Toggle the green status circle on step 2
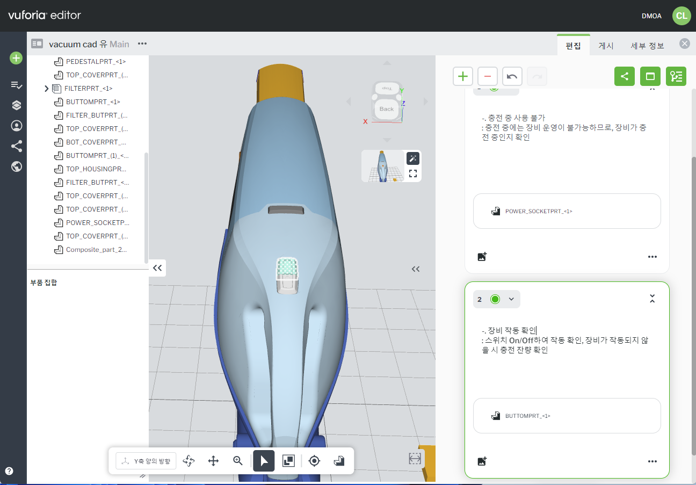Viewport: 696px width, 485px height. 495,299
